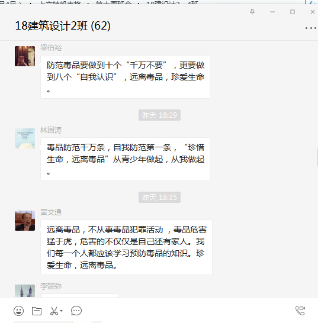Open chat history bubble icon
Viewport: 318px width, 323px height.
(76, 311)
